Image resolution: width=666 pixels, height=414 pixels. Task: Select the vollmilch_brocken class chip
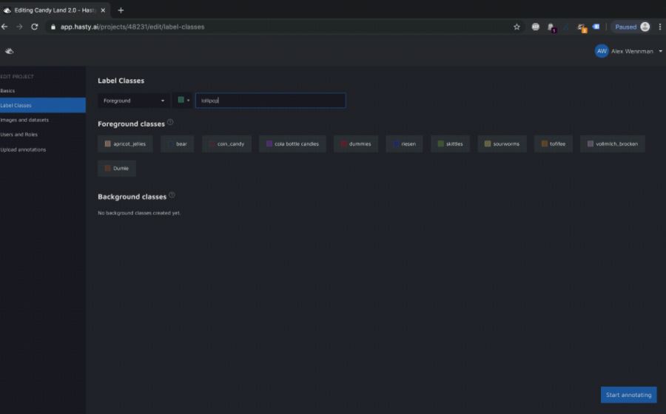tap(613, 144)
